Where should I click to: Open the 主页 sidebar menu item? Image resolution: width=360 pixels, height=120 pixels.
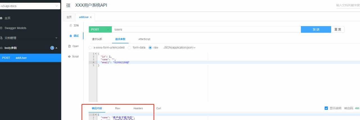point(30,18)
